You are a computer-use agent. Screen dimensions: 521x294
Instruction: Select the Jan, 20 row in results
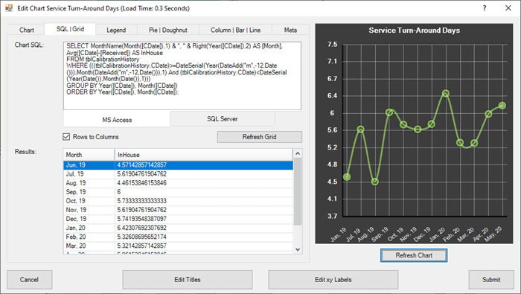click(x=178, y=228)
